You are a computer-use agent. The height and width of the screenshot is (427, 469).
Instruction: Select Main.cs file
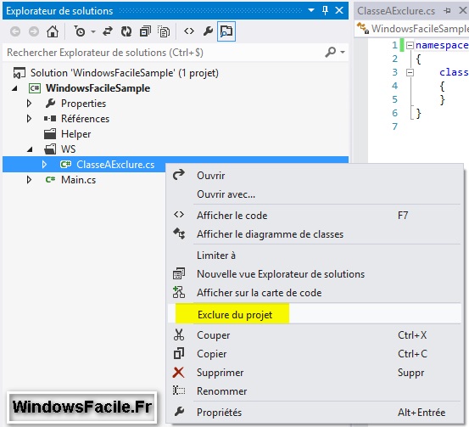pyautogui.click(x=78, y=180)
